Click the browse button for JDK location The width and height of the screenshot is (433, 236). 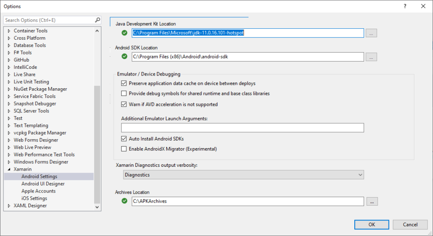coord(371,33)
